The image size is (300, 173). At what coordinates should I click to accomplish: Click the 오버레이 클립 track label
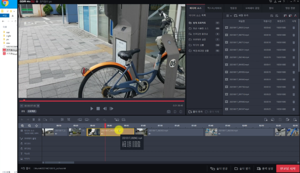[x=30, y=138]
